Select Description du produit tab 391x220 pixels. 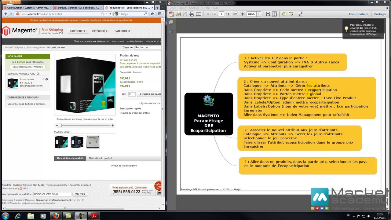[70, 158]
